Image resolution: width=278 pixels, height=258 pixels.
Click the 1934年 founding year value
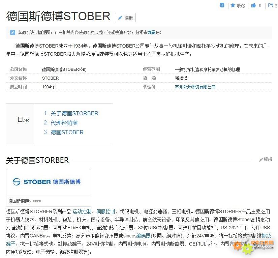tap(49, 87)
